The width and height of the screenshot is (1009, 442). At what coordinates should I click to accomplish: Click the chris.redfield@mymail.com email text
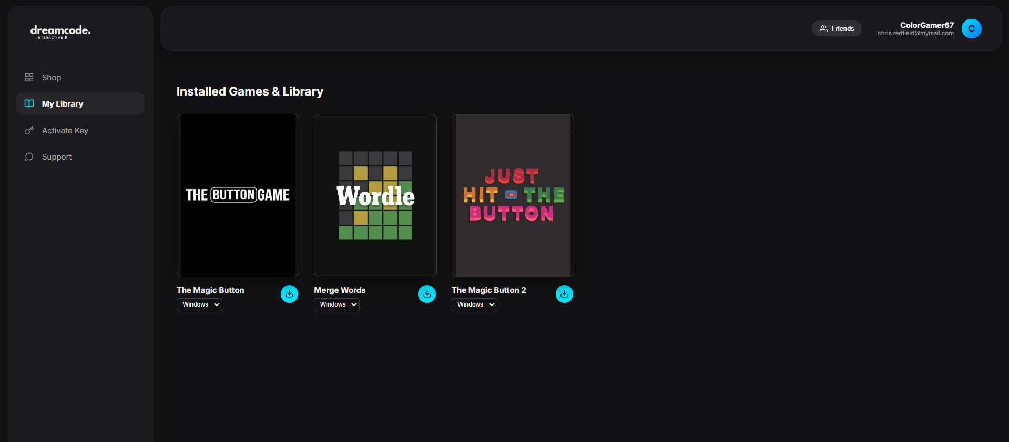tap(915, 33)
